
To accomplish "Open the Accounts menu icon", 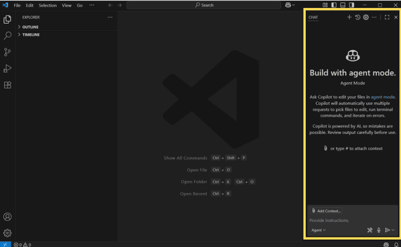I will coord(7,216).
